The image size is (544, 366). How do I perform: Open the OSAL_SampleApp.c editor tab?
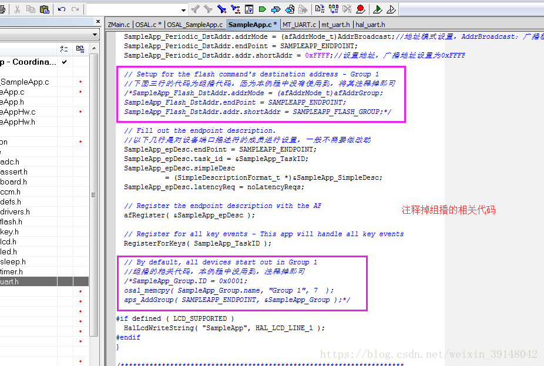pos(194,25)
